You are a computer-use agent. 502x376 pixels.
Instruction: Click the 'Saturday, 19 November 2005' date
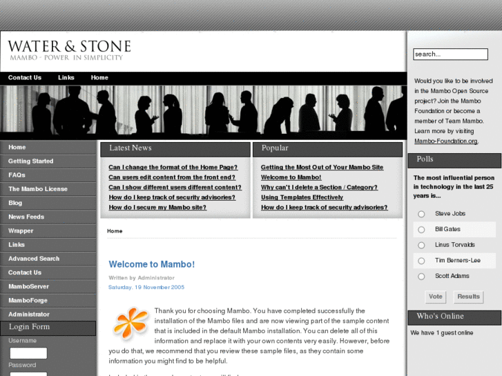pyautogui.click(x=146, y=288)
